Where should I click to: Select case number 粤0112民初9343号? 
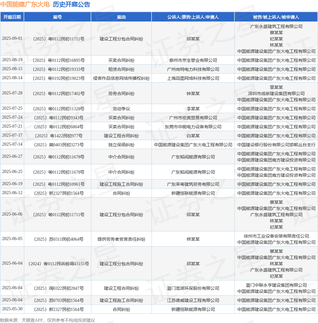59,118
